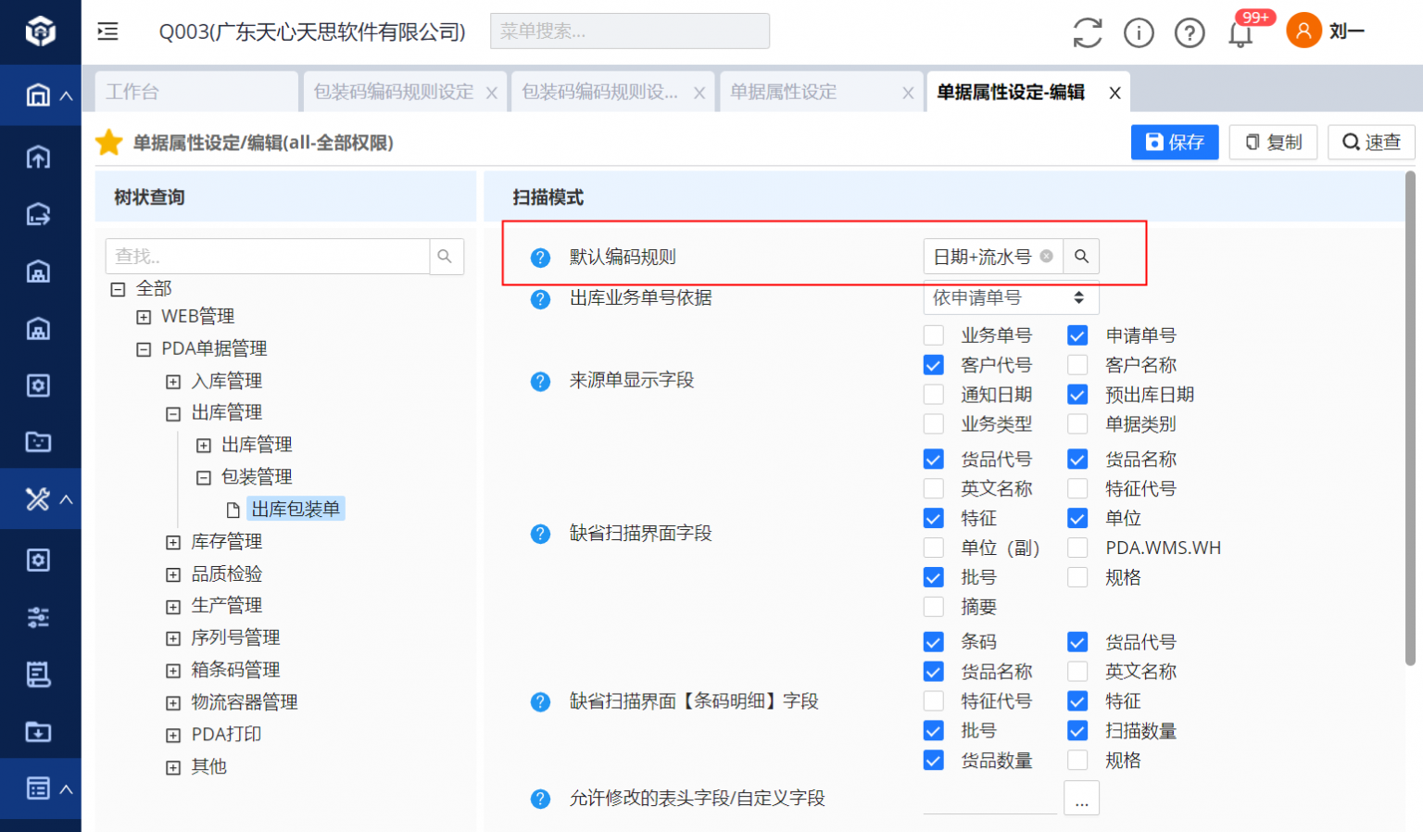Click search icon next to 日期+流水号
1423x832 pixels.
click(1081, 257)
